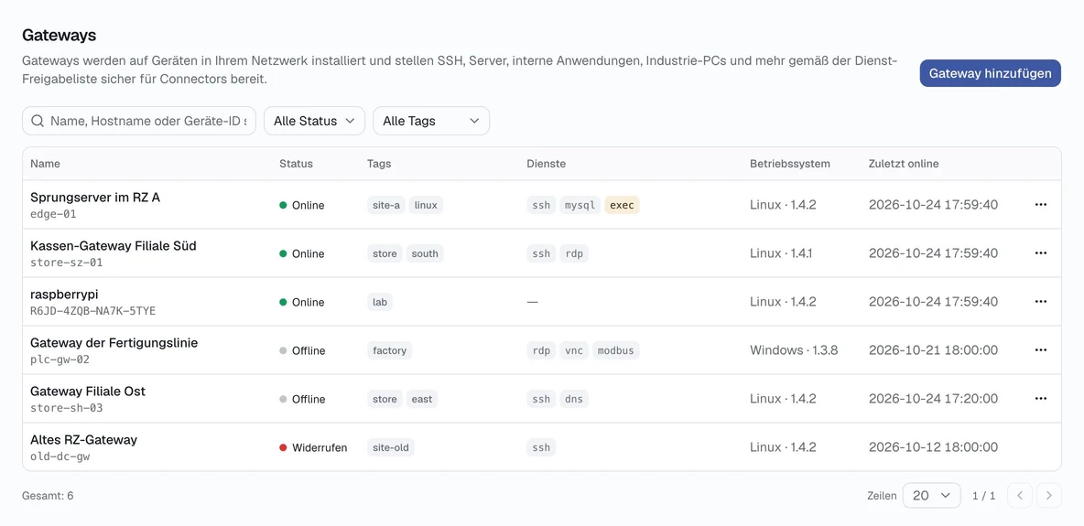Image resolution: width=1084 pixels, height=526 pixels.
Task: Click the rdp badge on the Fertigungslinie row
Action: pyautogui.click(x=541, y=350)
